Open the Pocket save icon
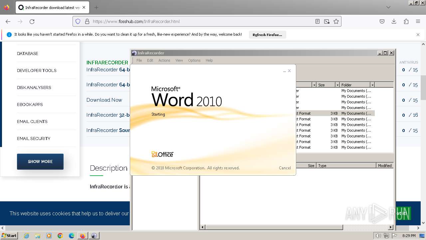This screenshot has width=426, height=240. (382, 21)
